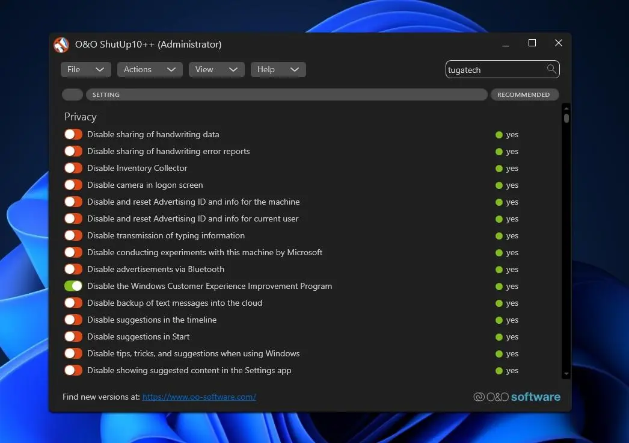Click the O&O ShutUp10++ app logo icon
The image size is (629, 443).
(61, 45)
